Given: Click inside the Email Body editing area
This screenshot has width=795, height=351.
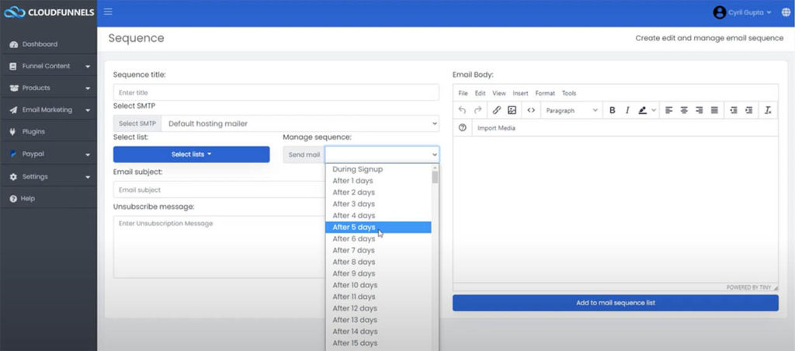Looking at the screenshot, I should tap(616, 209).
